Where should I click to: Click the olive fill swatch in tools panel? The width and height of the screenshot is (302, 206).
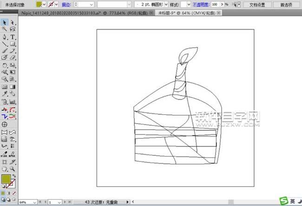tap(6, 179)
